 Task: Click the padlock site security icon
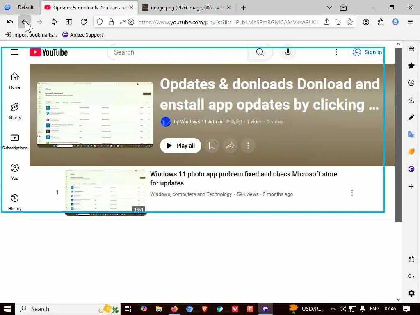tap(111, 22)
